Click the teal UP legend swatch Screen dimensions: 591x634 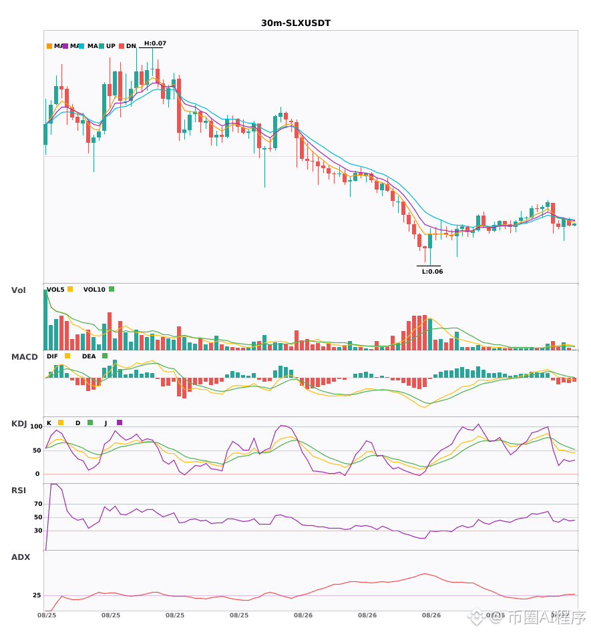pyautogui.click(x=102, y=46)
